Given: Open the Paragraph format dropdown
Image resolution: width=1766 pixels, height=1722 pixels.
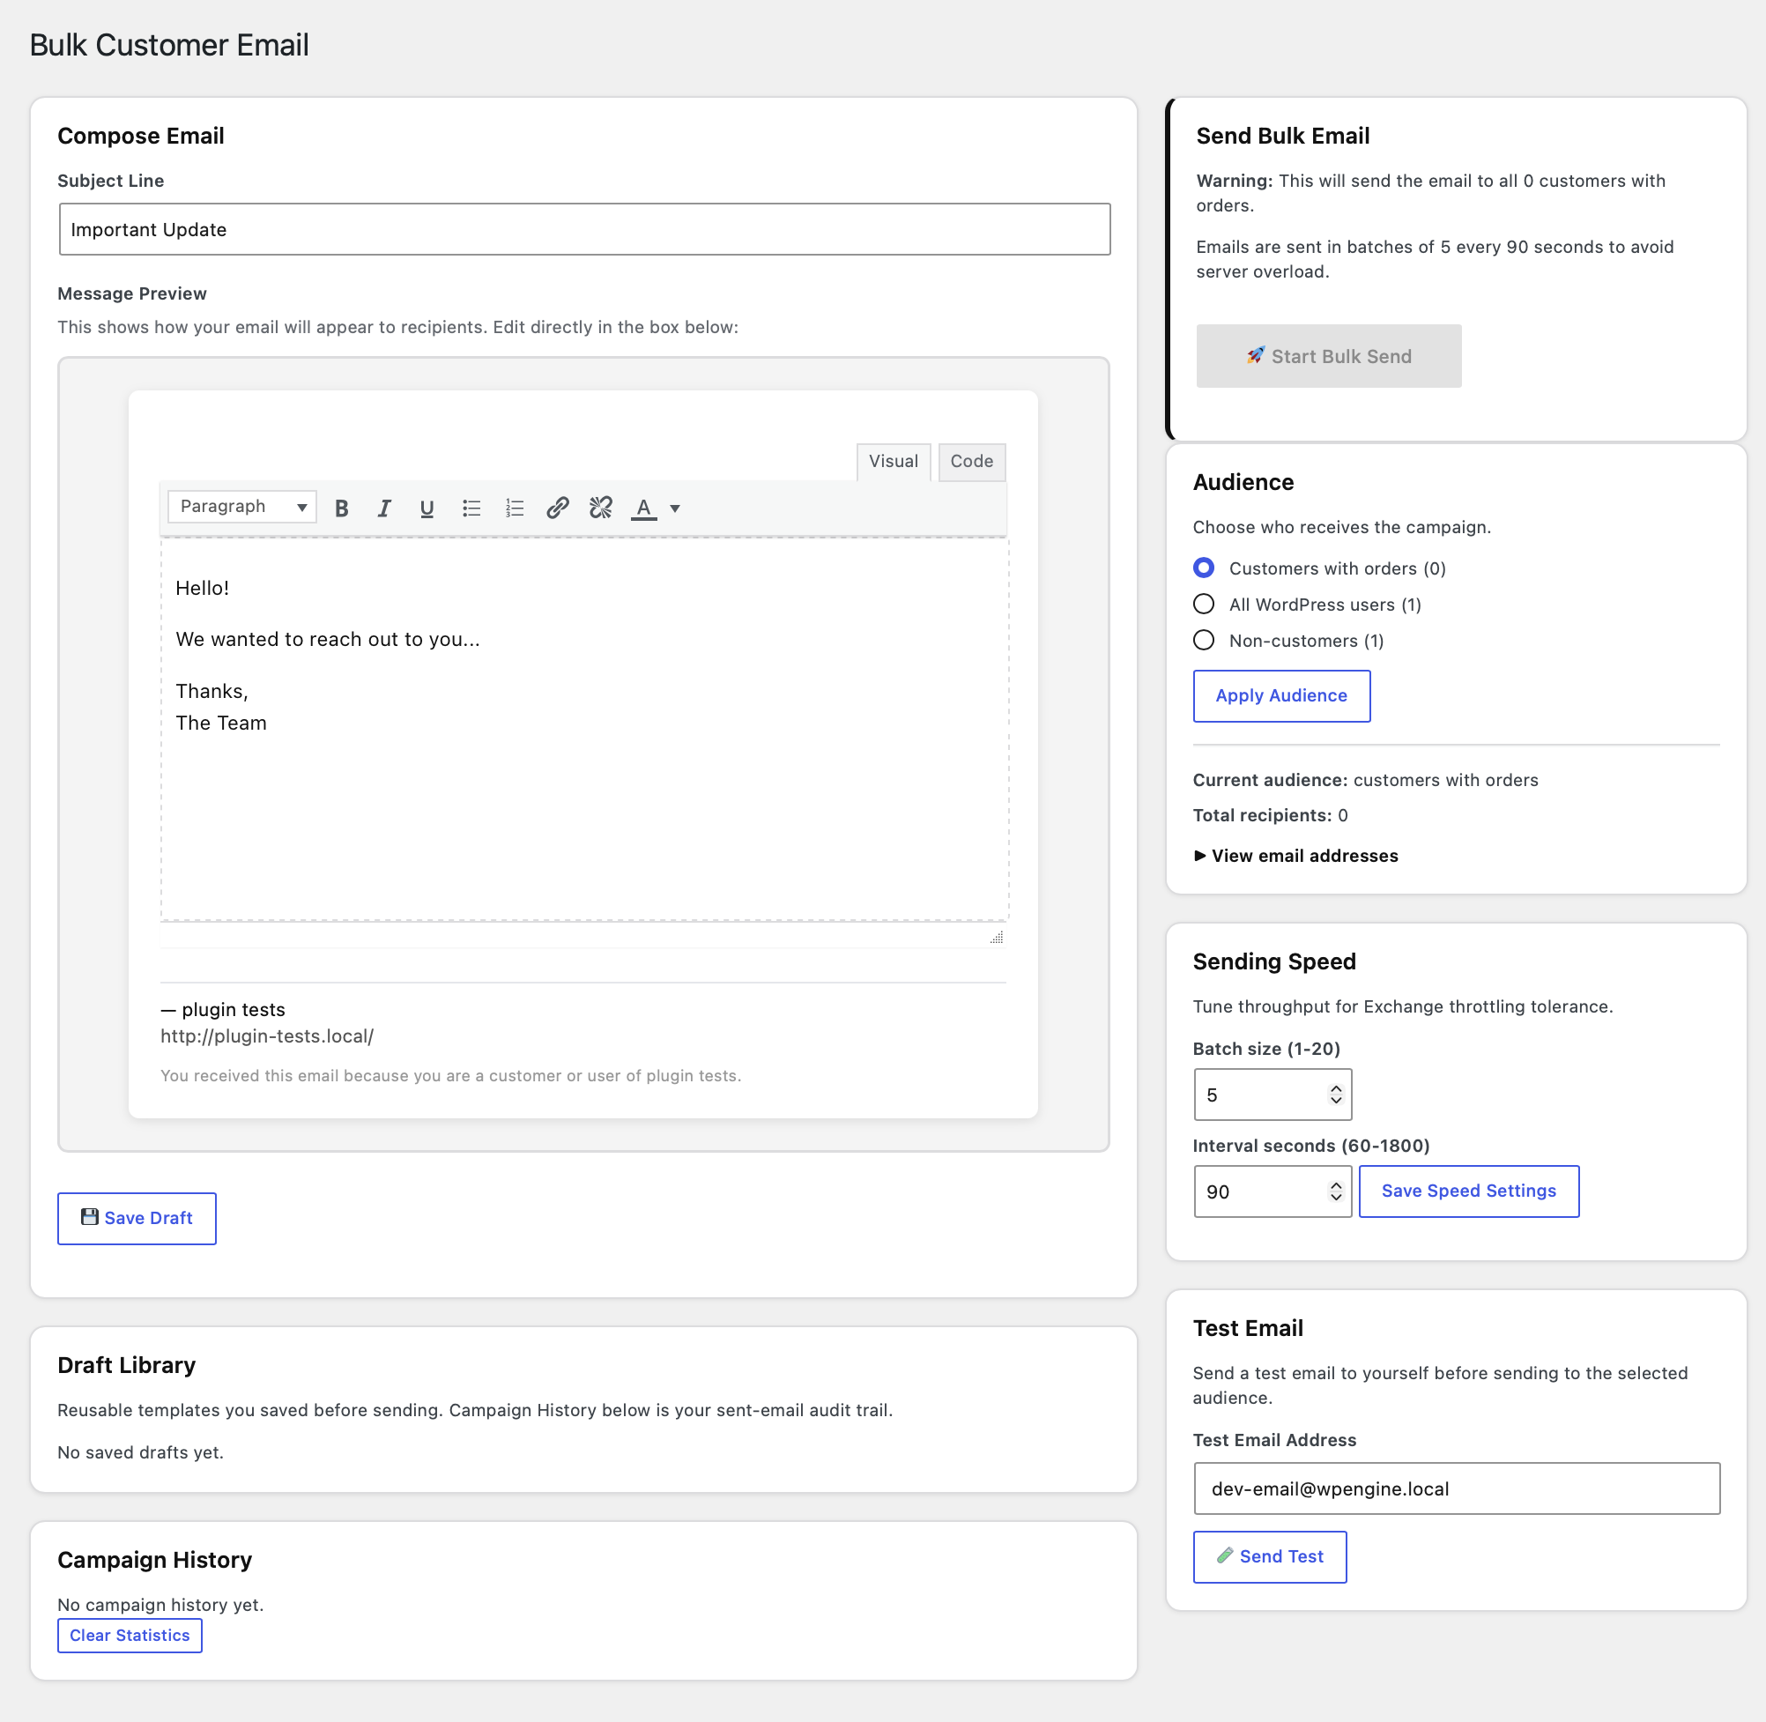Looking at the screenshot, I should tap(242, 507).
